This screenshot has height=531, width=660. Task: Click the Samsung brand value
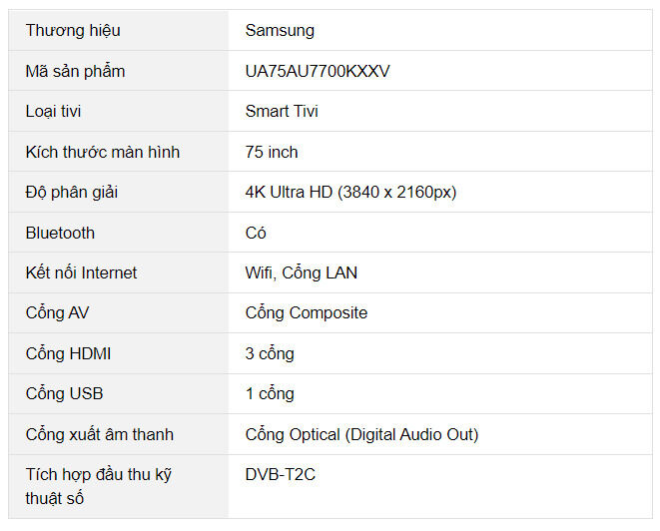coord(280,31)
